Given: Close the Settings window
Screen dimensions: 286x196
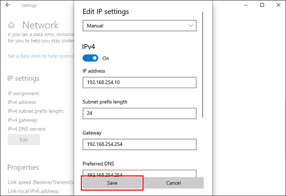Looking at the screenshot, I should click(x=279, y=5).
